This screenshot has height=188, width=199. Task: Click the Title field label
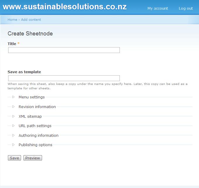click(x=12, y=44)
